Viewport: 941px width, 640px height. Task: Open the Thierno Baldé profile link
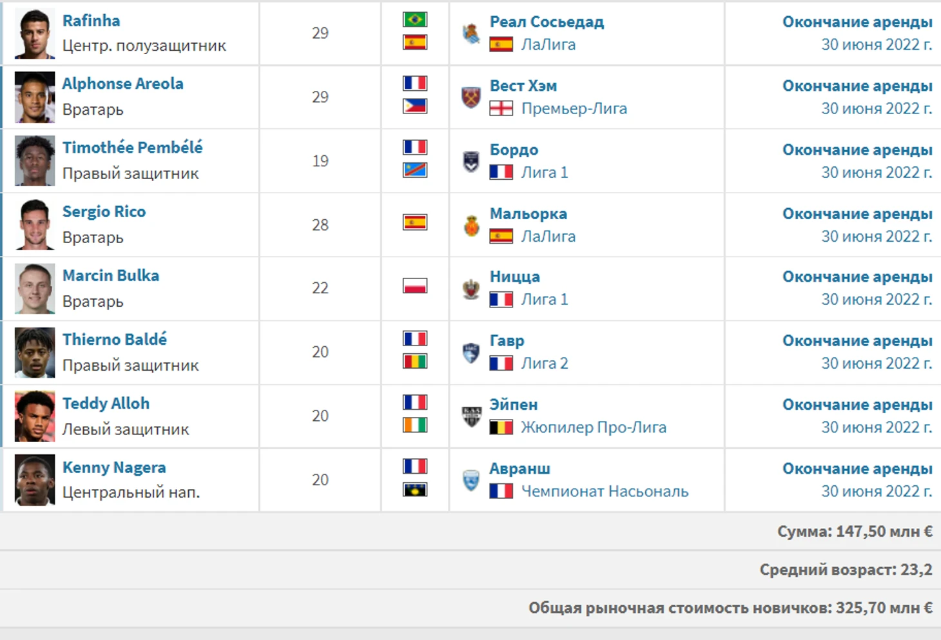point(115,339)
